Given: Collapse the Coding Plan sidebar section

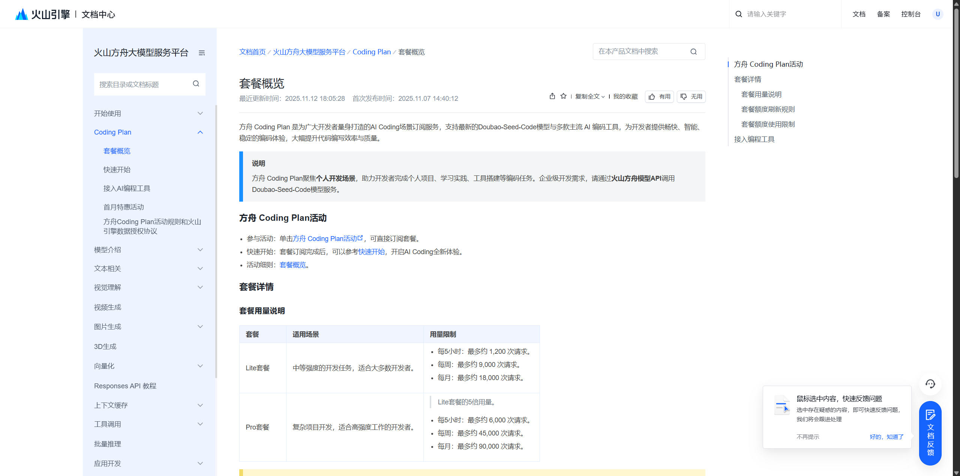Looking at the screenshot, I should tap(200, 132).
